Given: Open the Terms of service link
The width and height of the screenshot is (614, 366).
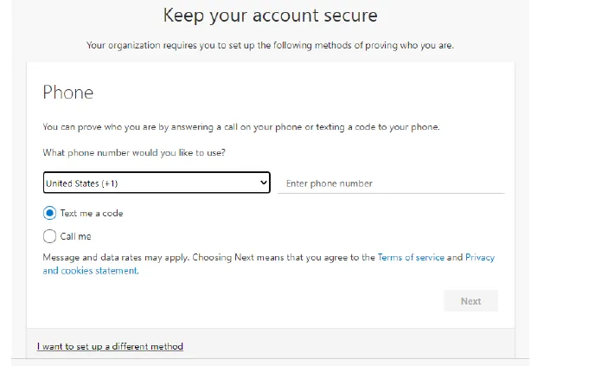Looking at the screenshot, I should 411,258.
